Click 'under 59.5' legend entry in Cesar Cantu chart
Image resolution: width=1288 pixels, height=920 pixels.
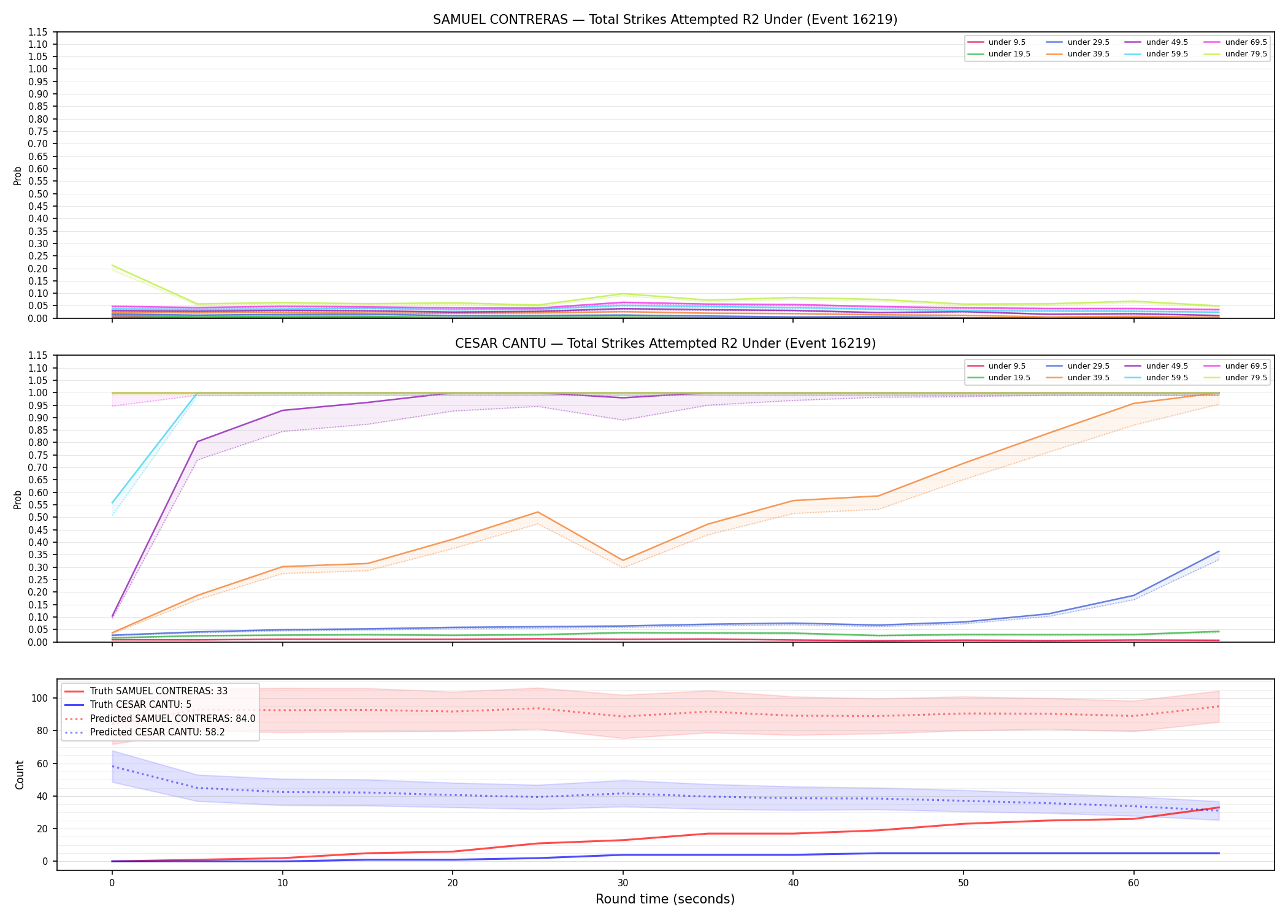[x=1156, y=378]
